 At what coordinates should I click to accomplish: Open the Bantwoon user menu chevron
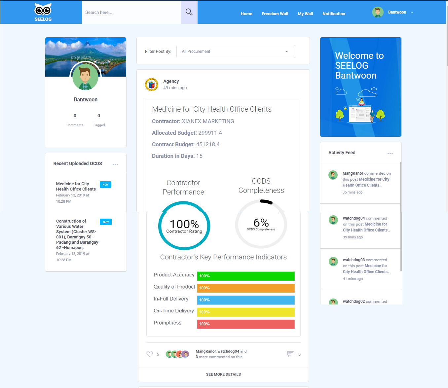412,13
